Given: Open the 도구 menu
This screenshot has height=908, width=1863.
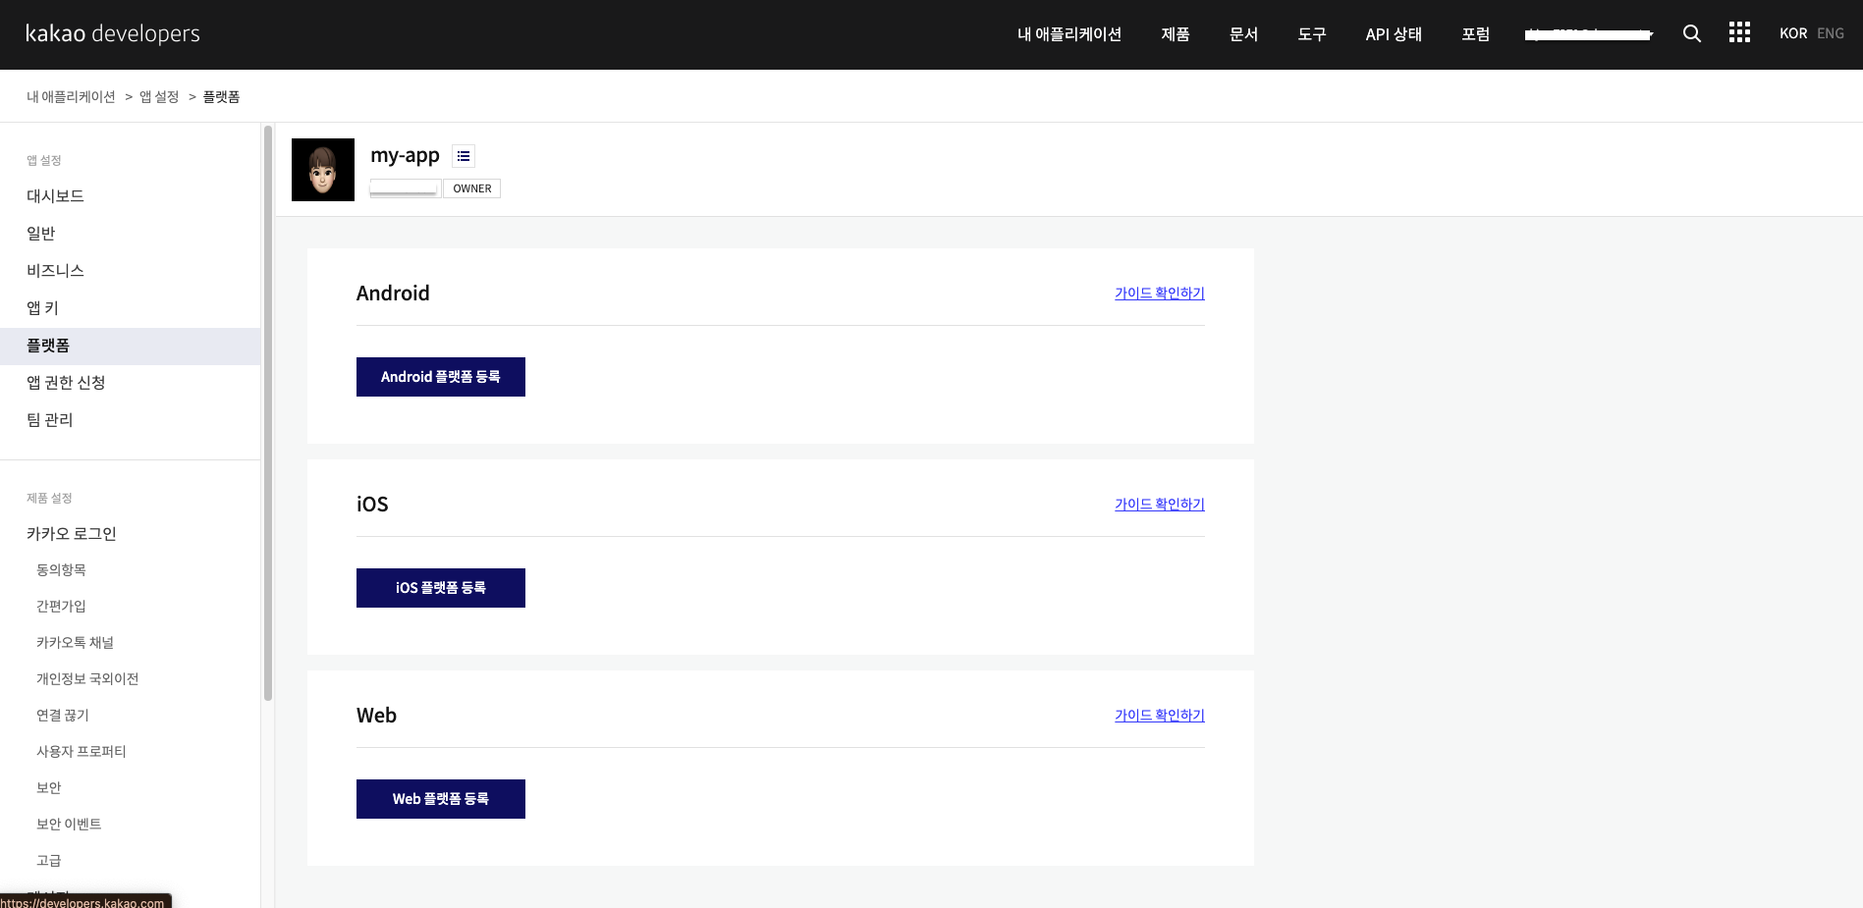Looking at the screenshot, I should (x=1311, y=34).
